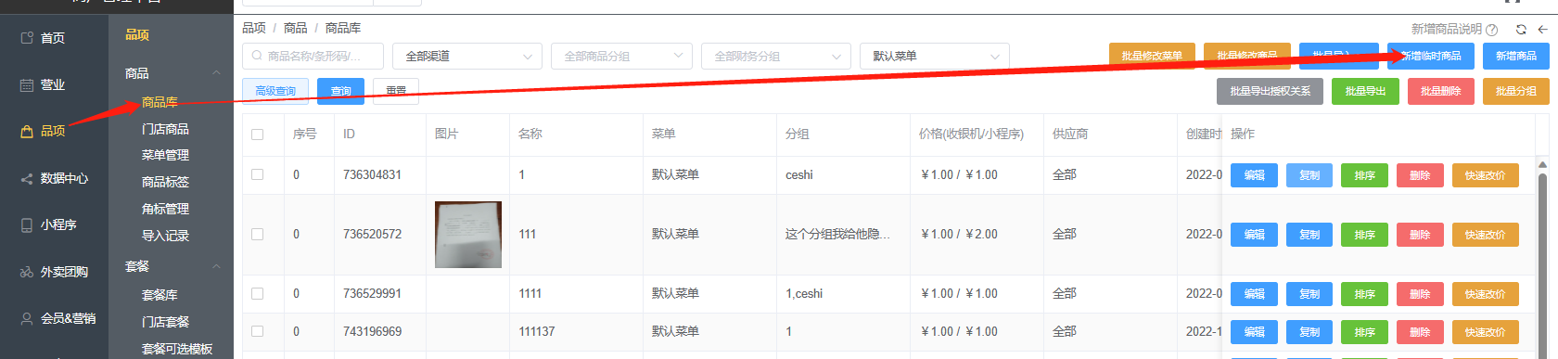Select 角标管理 in submenu
The height and width of the screenshot is (359, 1558).
165,209
